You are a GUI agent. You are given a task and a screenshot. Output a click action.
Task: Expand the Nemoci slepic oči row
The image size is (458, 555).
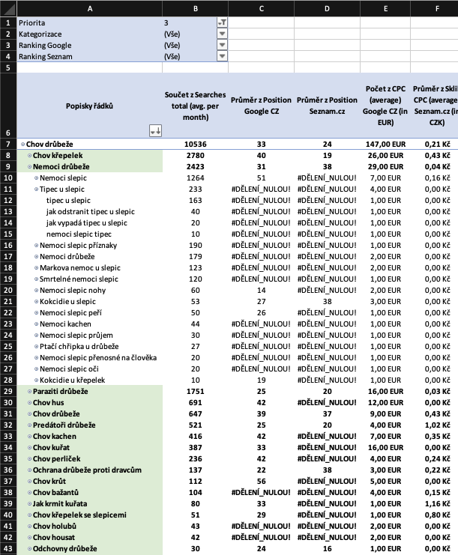click(36, 369)
